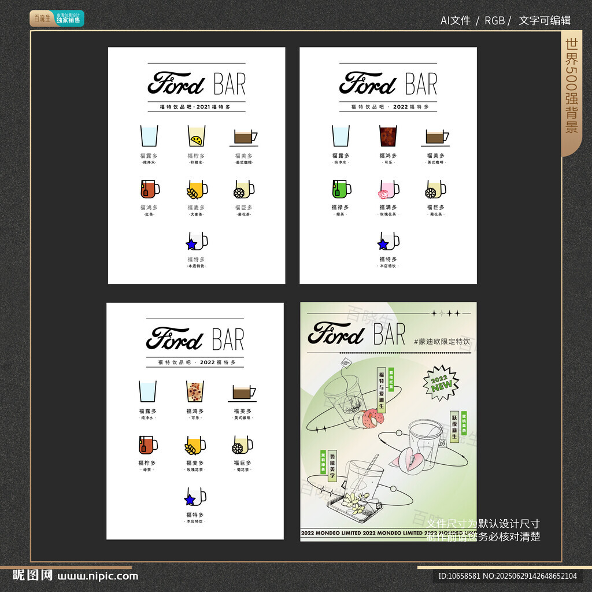Click the coffee cup in the top-right menu
This screenshot has height=592, width=592.
click(435, 138)
